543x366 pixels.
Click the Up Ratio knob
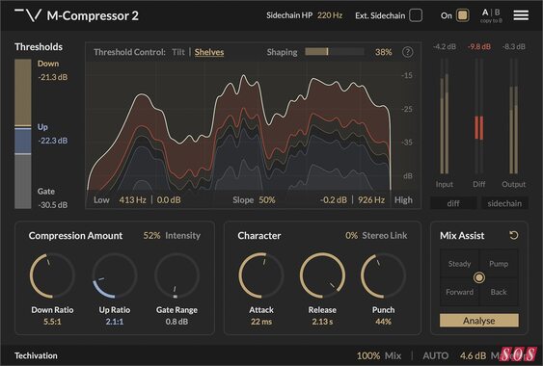115,275
